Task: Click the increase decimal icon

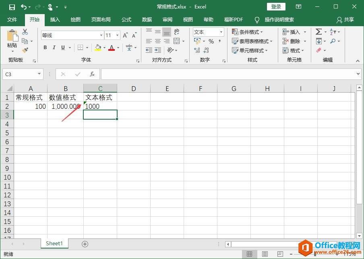Action: (196, 50)
